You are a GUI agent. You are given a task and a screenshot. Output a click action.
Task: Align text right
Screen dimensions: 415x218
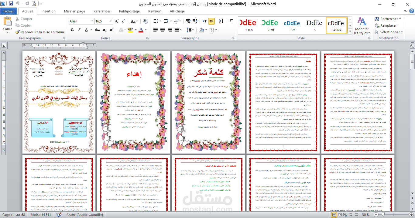pos(170,30)
